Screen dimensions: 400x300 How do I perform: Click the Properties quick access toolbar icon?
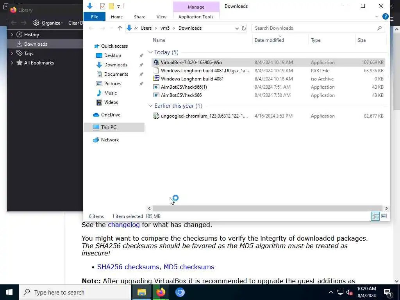coord(103,6)
